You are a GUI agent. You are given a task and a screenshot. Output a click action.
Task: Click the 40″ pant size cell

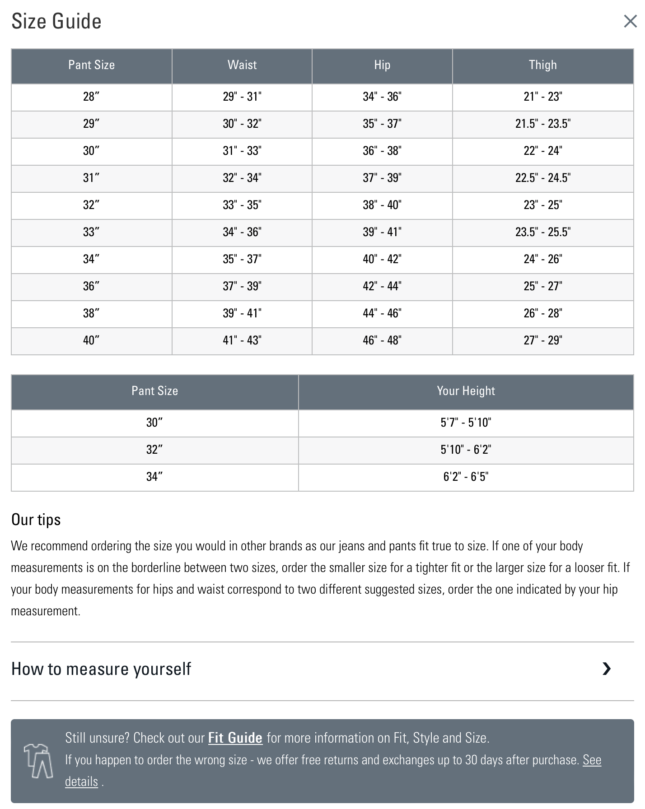[x=91, y=340]
